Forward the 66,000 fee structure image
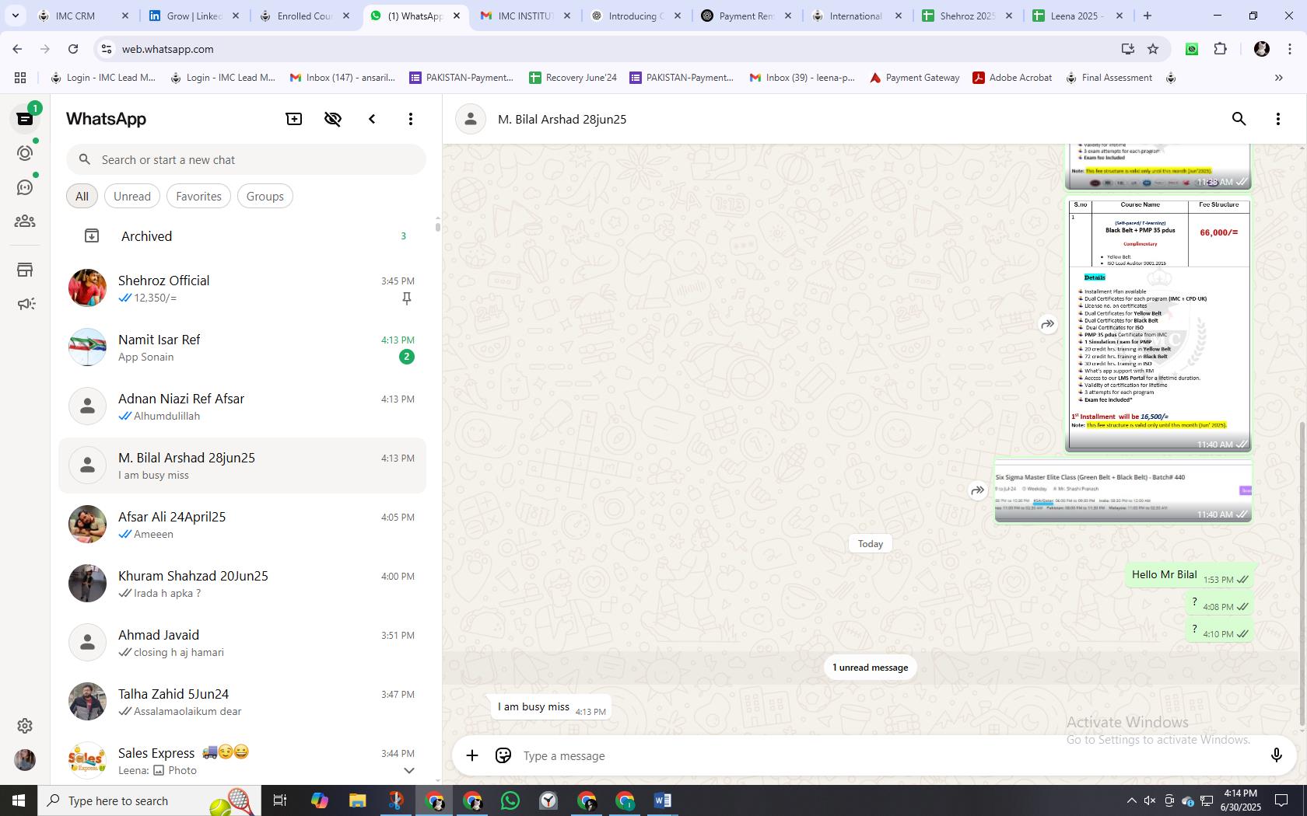The height and width of the screenshot is (816, 1307). pyautogui.click(x=1048, y=324)
